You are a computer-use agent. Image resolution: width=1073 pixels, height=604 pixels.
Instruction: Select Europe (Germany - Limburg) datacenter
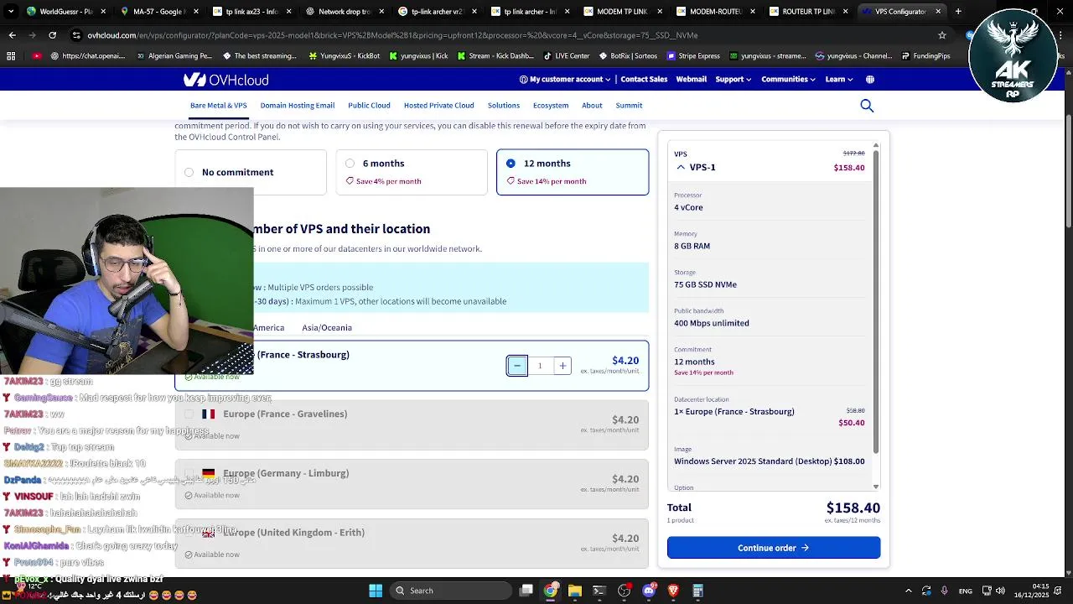(x=412, y=484)
